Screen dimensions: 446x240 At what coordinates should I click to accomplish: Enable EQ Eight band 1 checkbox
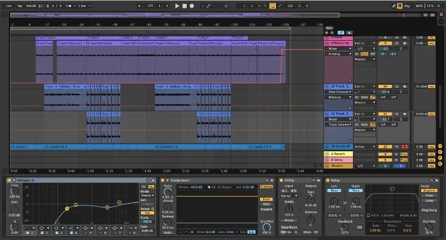click(27, 233)
